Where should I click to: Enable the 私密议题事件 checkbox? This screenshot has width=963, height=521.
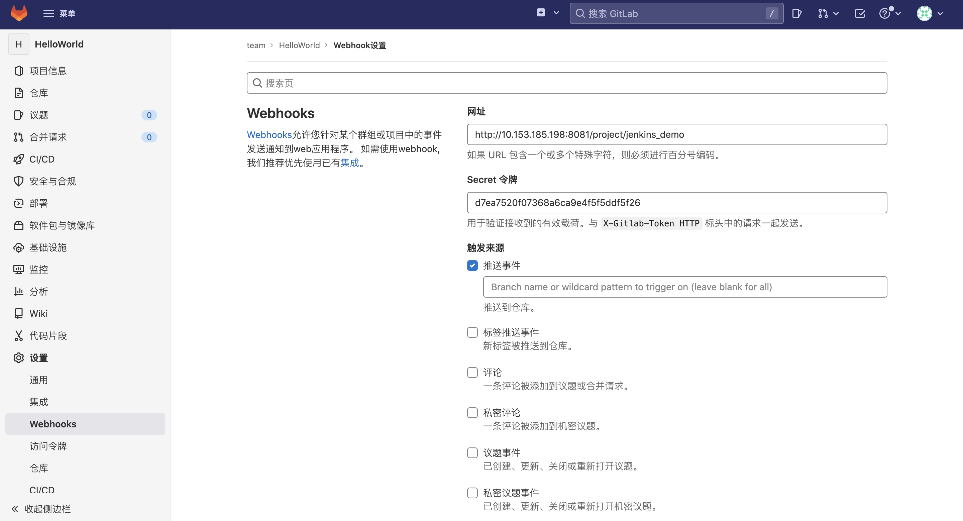click(x=472, y=493)
